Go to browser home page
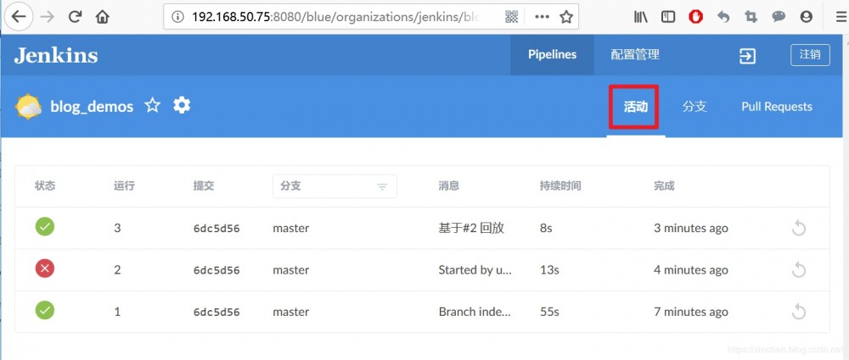This screenshot has height=360, width=849. click(x=103, y=17)
